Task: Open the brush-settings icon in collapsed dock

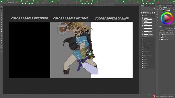Action: pos(157,9)
